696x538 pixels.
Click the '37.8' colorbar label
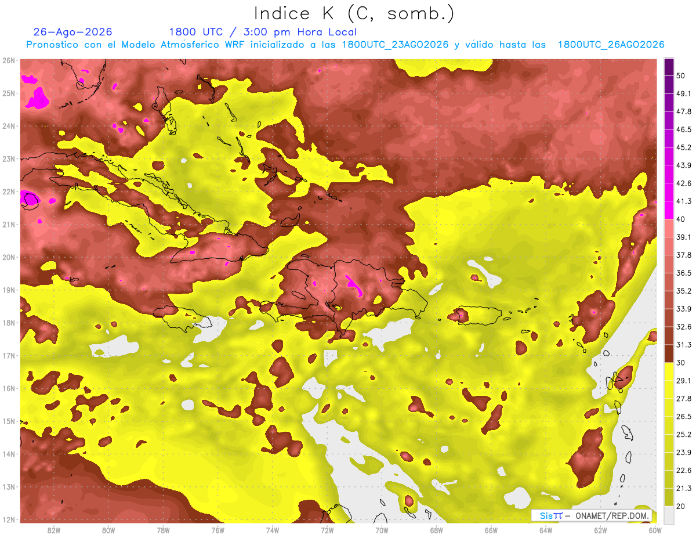[x=683, y=255]
